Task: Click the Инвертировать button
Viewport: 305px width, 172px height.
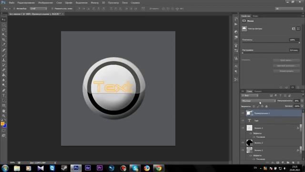Action: [286, 71]
